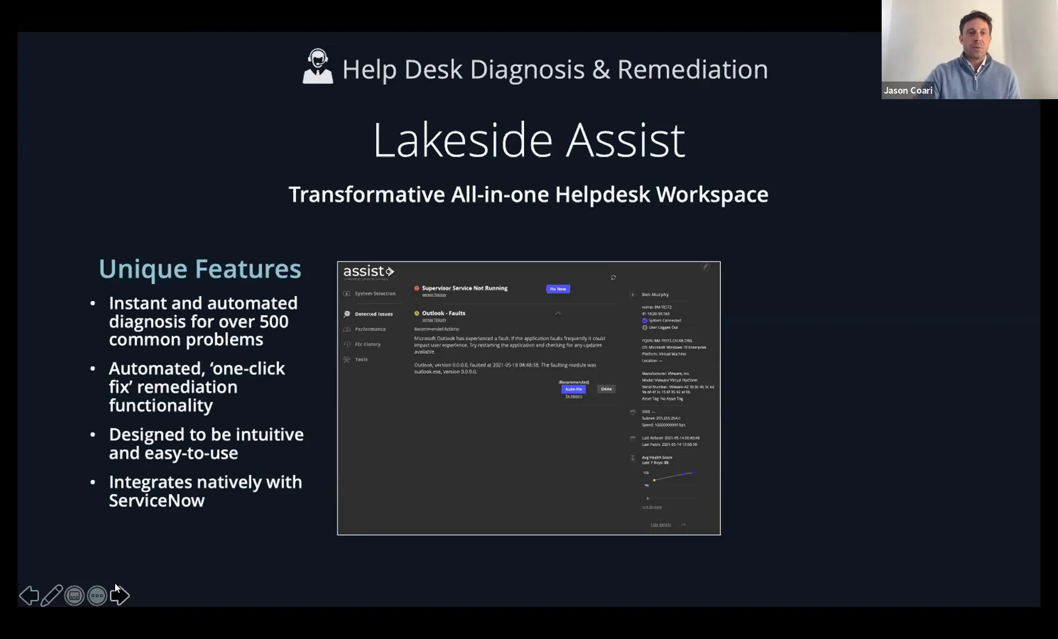The height and width of the screenshot is (639, 1058).
Task: Click 'Unique Features' heading
Action: click(200, 269)
